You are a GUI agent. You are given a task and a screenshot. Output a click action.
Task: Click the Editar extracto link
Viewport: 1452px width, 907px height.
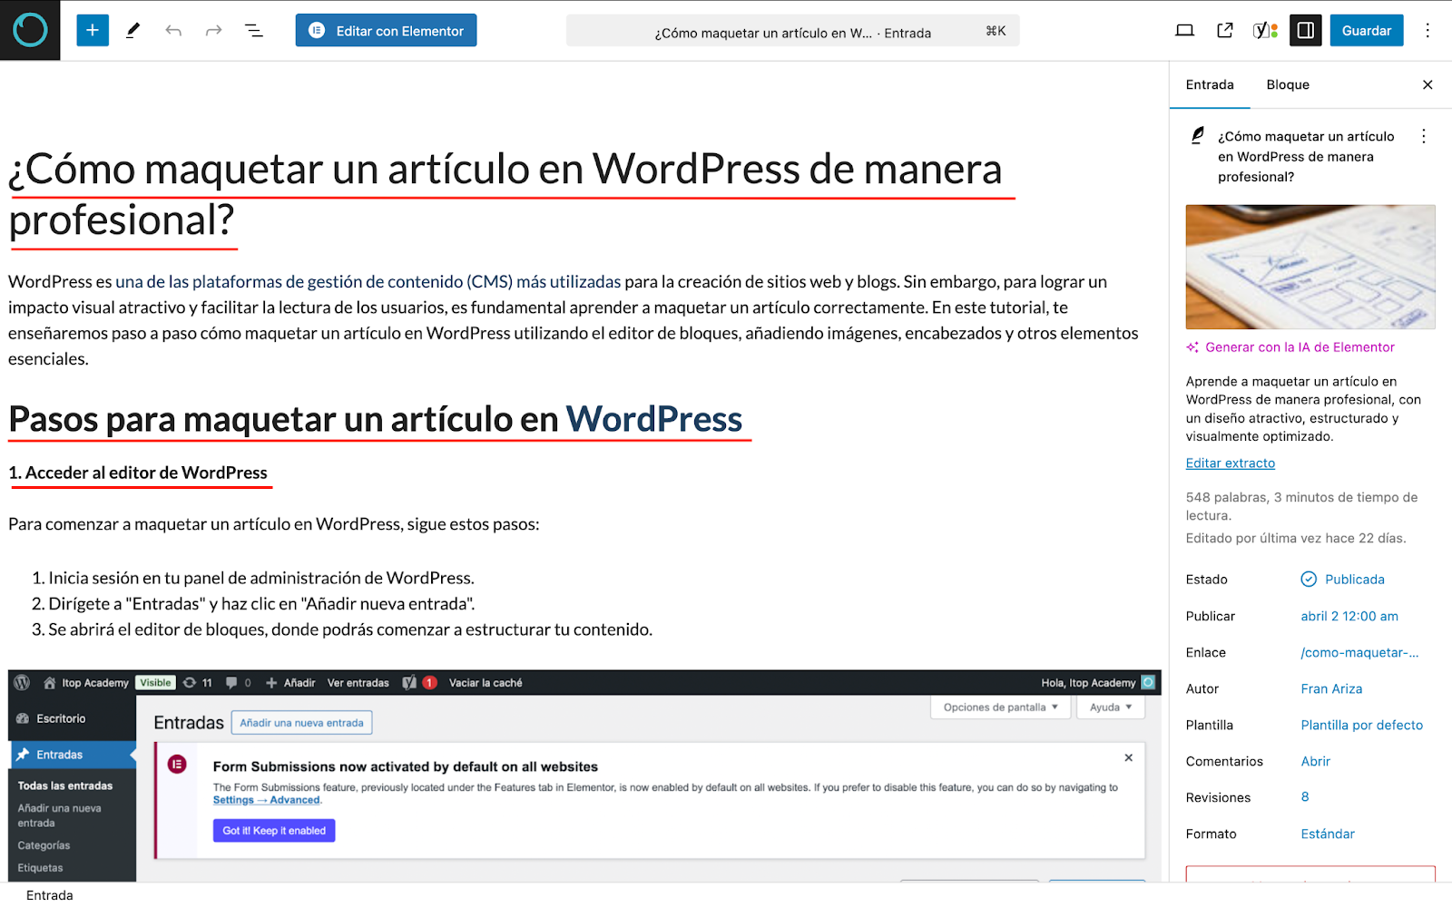(x=1230, y=463)
